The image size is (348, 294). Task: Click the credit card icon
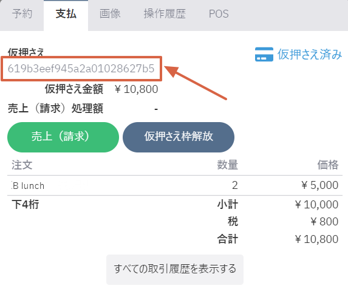(264, 54)
